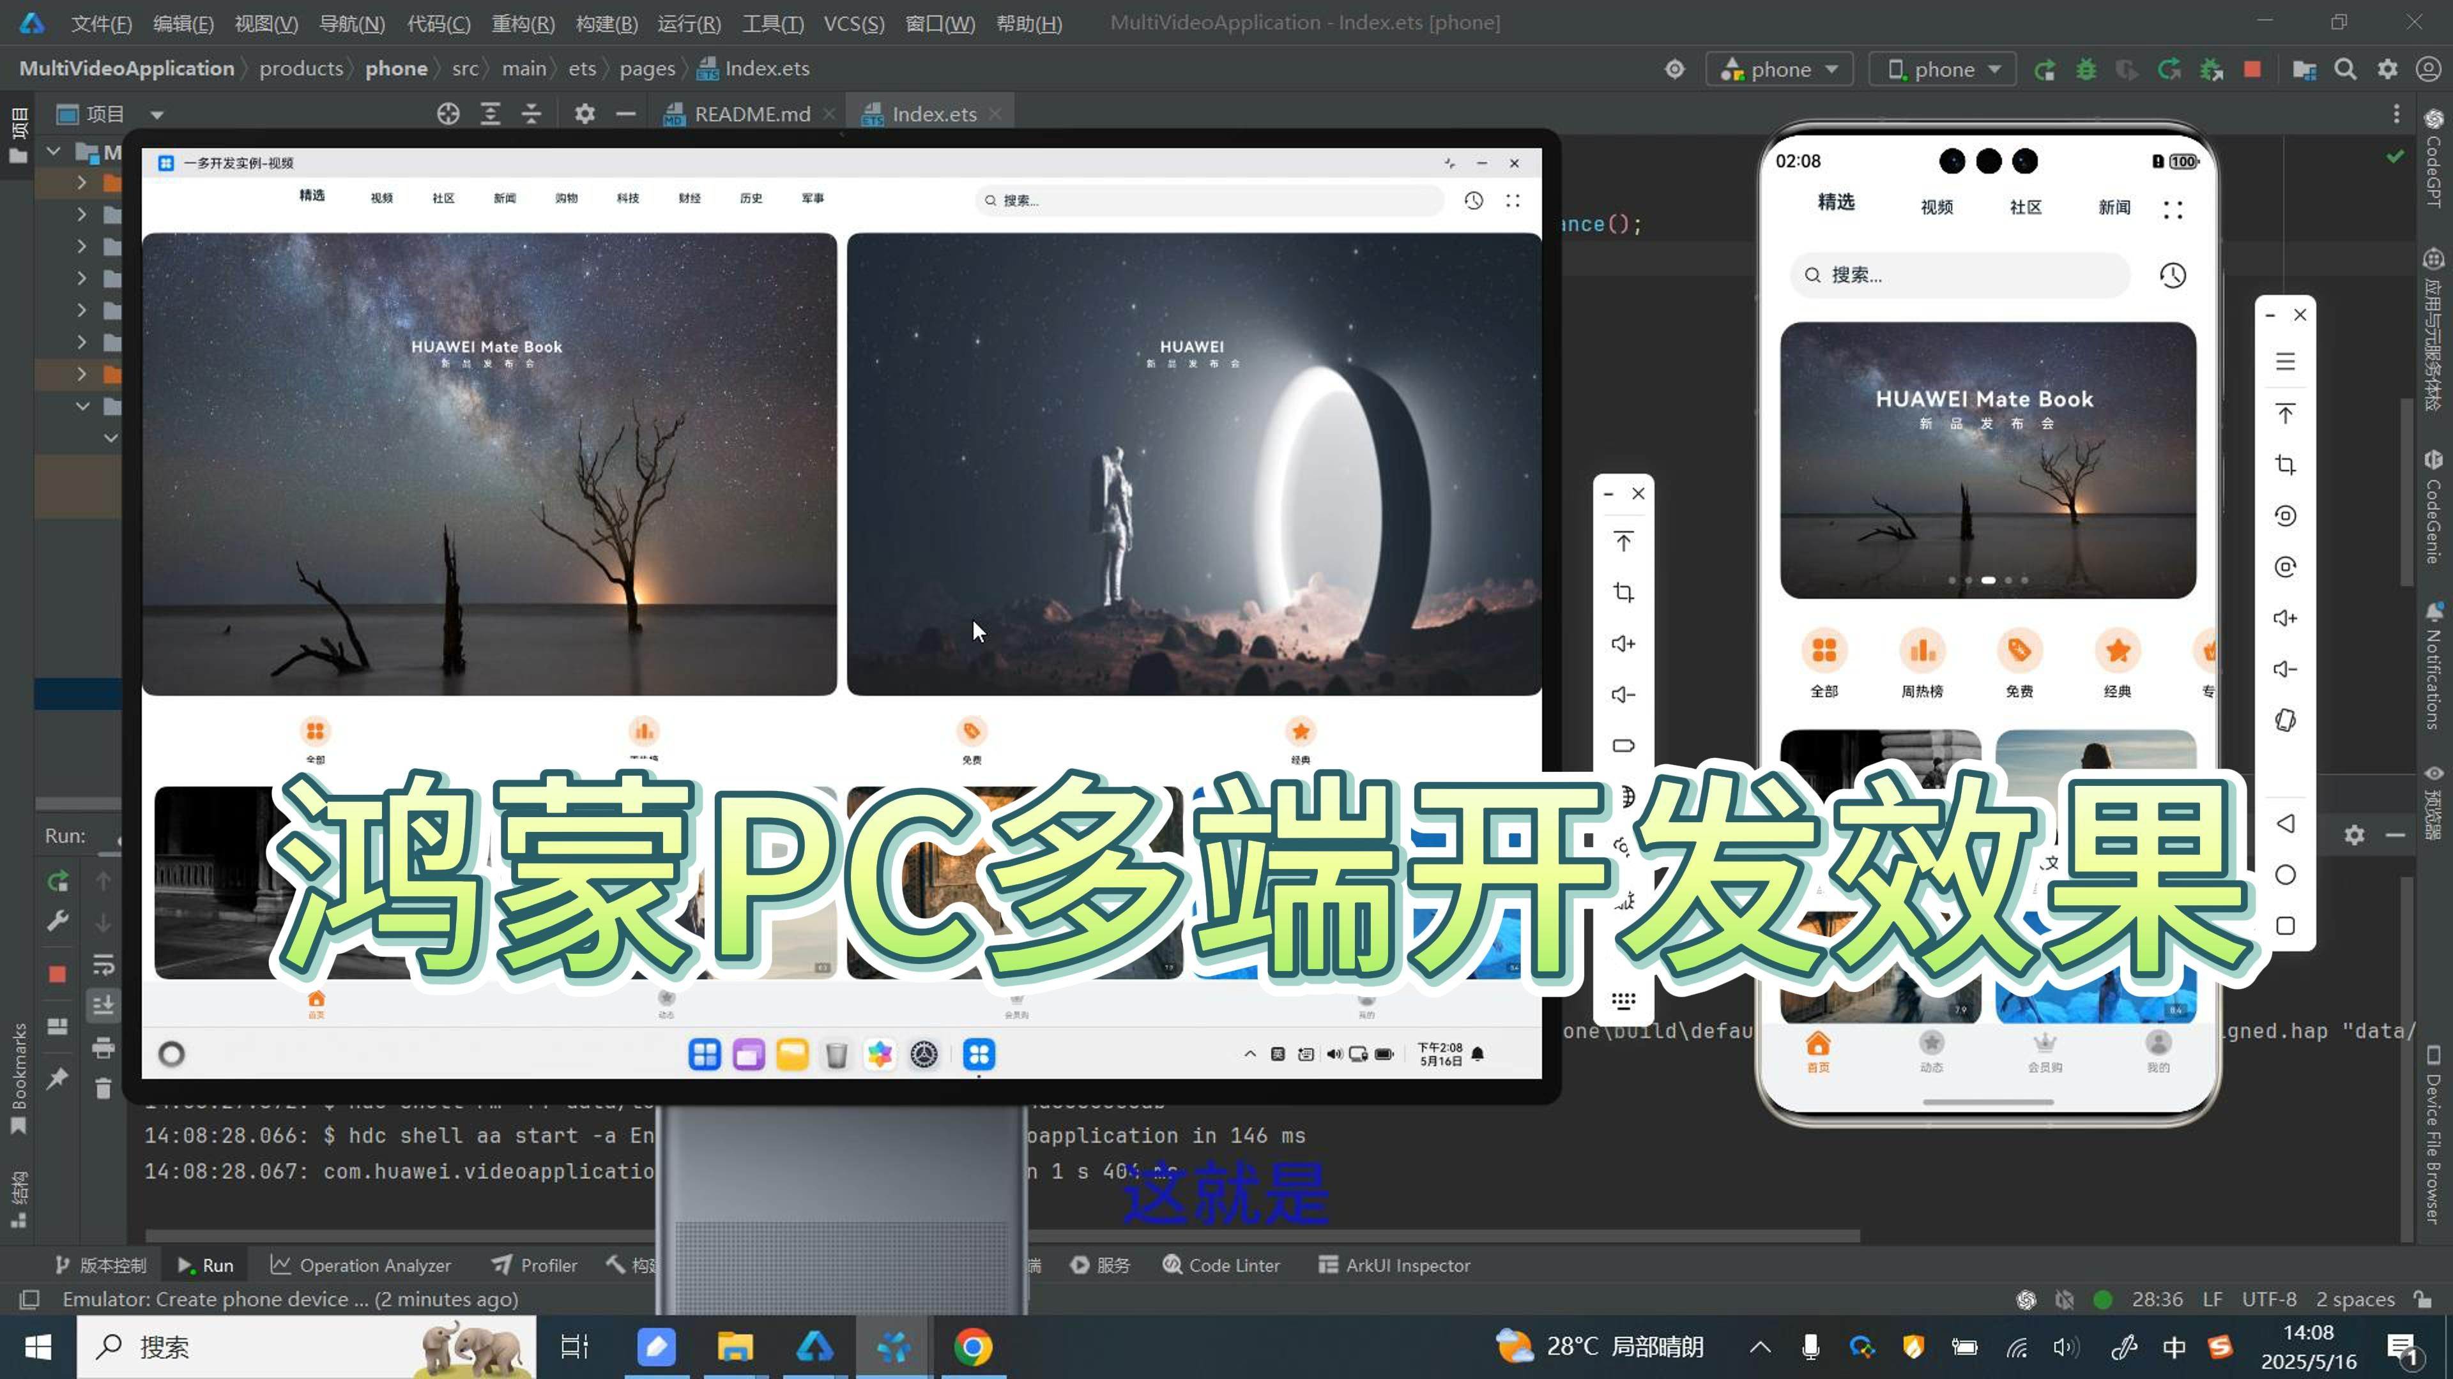Expand the 项目 view dropdown arrow
Image resolution: width=2453 pixels, height=1379 pixels.
click(x=157, y=115)
